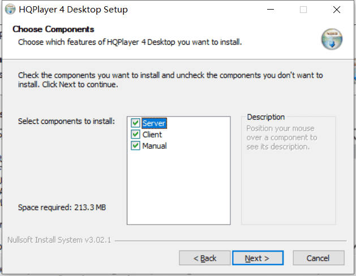The height and width of the screenshot is (276, 356).
Task: Click the Choose Components heading
Action: tap(53, 29)
